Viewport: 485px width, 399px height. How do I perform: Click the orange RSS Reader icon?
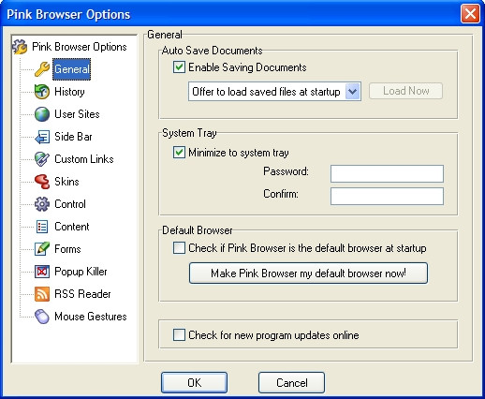[x=42, y=294]
